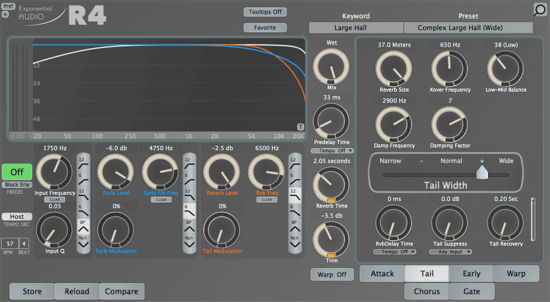Select 6 dB low-pass for the Early filter
Viewport: 550px width, 302px height.
(189, 210)
